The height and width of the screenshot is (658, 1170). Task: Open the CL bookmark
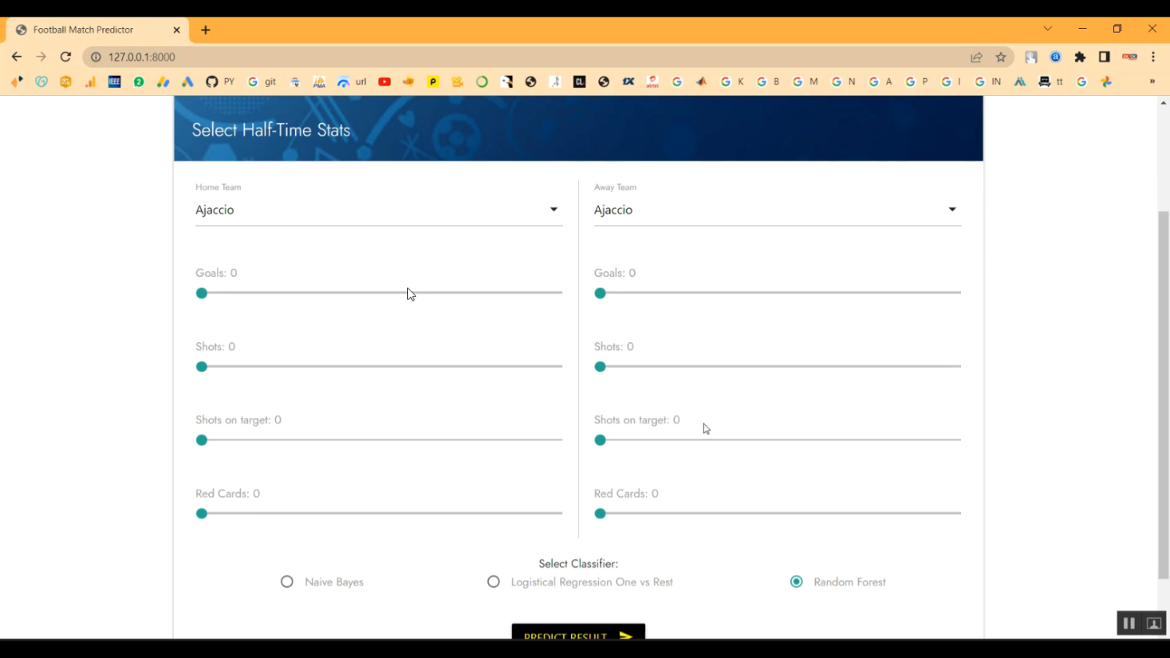point(580,82)
